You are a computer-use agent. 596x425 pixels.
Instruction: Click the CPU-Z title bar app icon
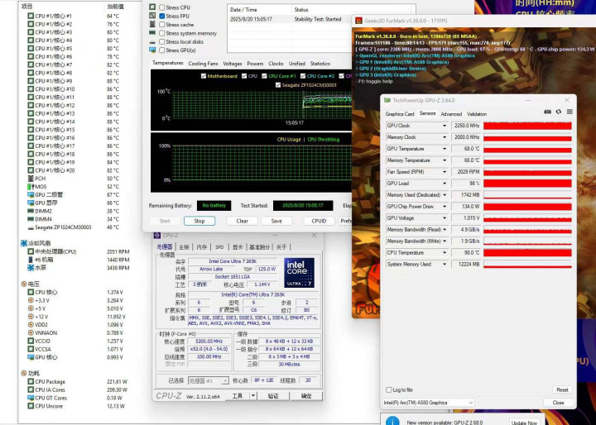tap(157, 236)
